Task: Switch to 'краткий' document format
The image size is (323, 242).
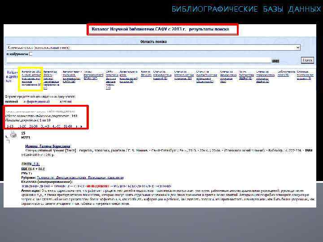Action: click(65, 102)
